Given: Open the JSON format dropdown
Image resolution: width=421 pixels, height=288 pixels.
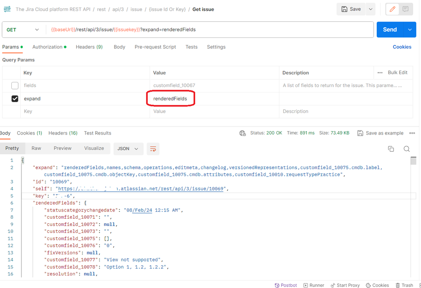Looking at the screenshot, I should coord(128,149).
